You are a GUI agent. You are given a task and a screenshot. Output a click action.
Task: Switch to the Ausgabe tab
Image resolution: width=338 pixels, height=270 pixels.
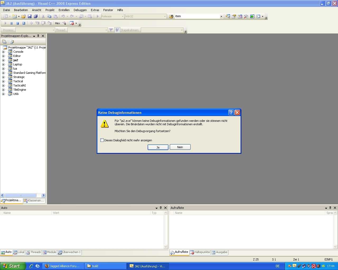click(x=219, y=252)
